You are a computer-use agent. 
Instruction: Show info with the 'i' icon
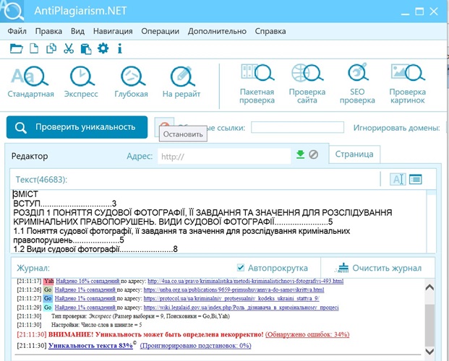tap(120, 48)
